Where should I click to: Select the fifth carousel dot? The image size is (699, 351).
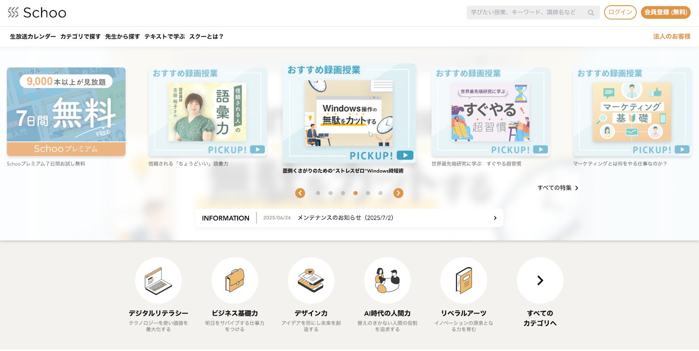click(x=368, y=193)
